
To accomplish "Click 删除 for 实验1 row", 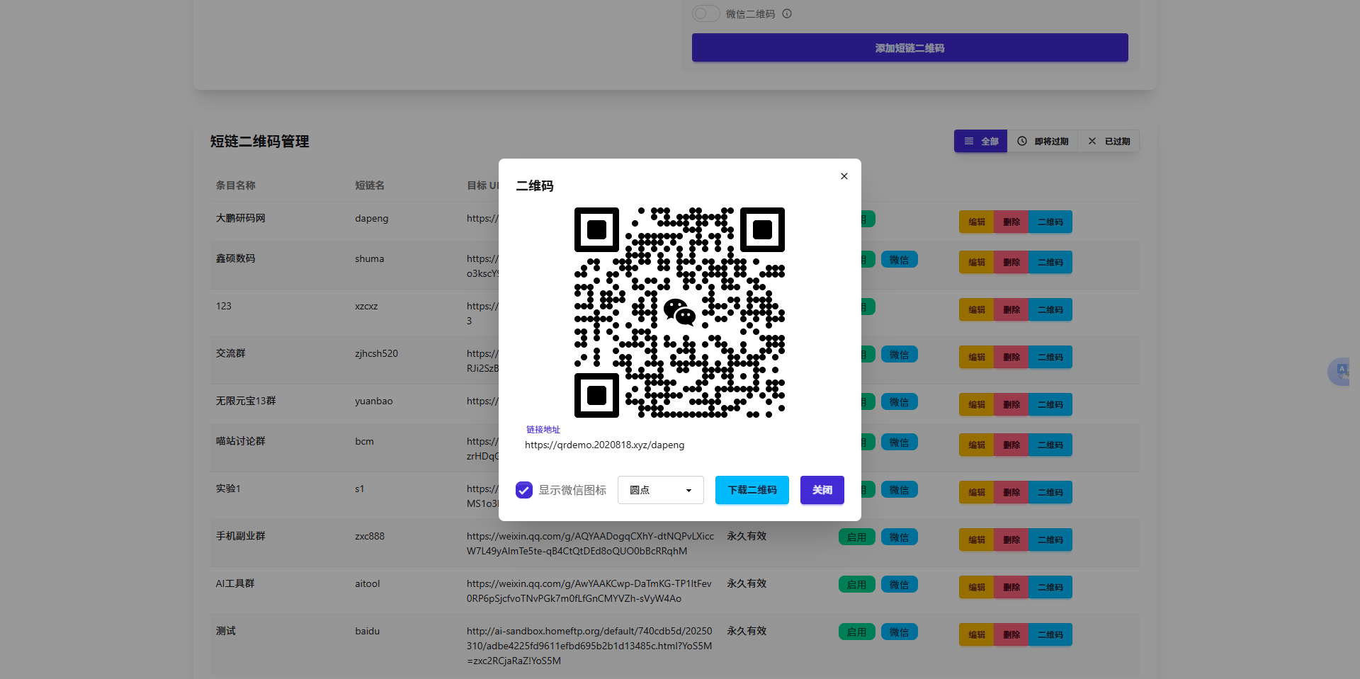I will coord(1011,492).
